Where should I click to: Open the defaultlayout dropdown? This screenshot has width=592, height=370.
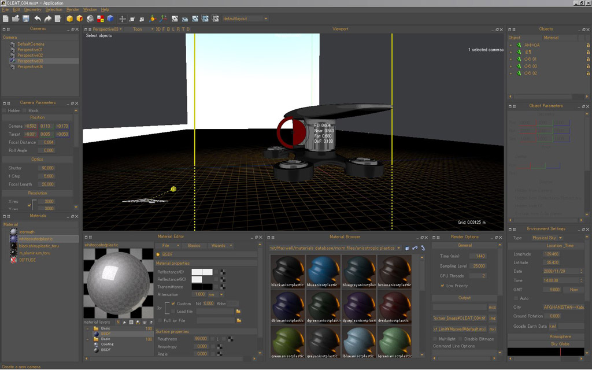245,18
